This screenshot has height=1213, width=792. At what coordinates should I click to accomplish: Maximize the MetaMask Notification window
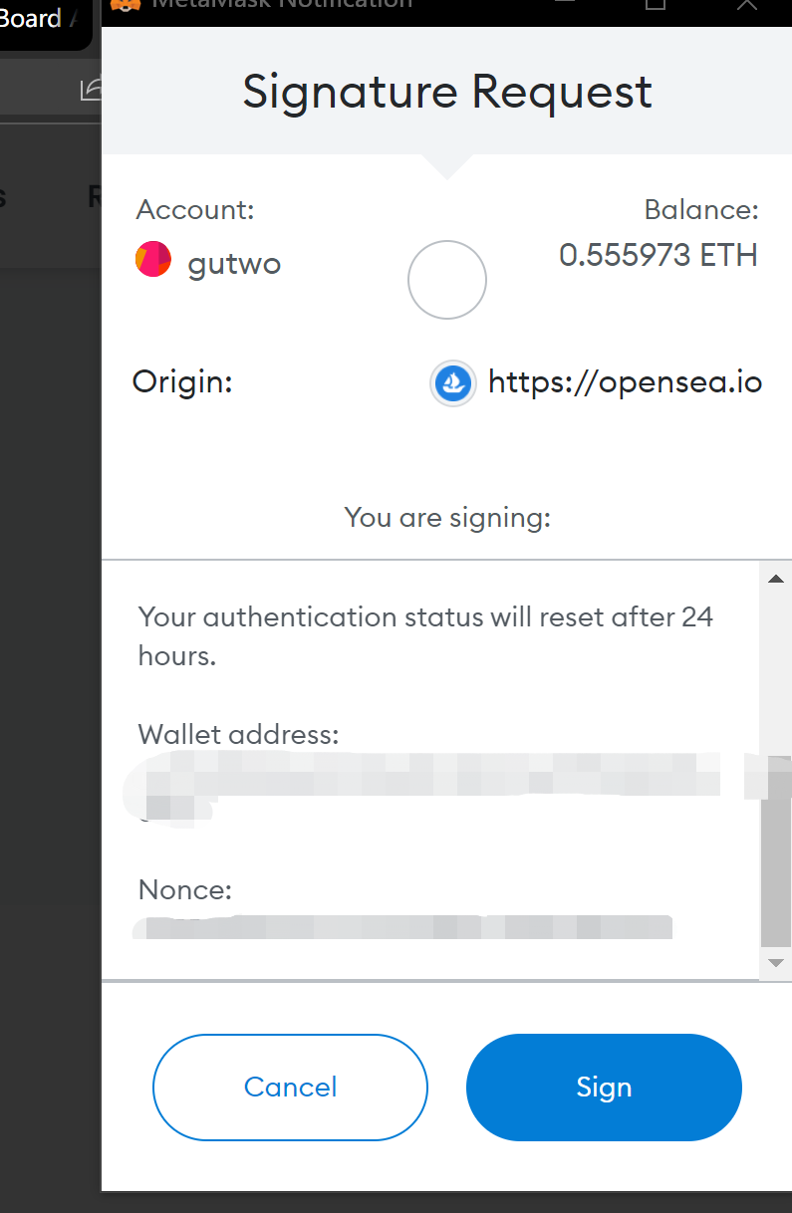(656, 4)
